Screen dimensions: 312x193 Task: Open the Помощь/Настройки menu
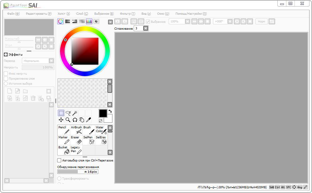[x=191, y=14]
